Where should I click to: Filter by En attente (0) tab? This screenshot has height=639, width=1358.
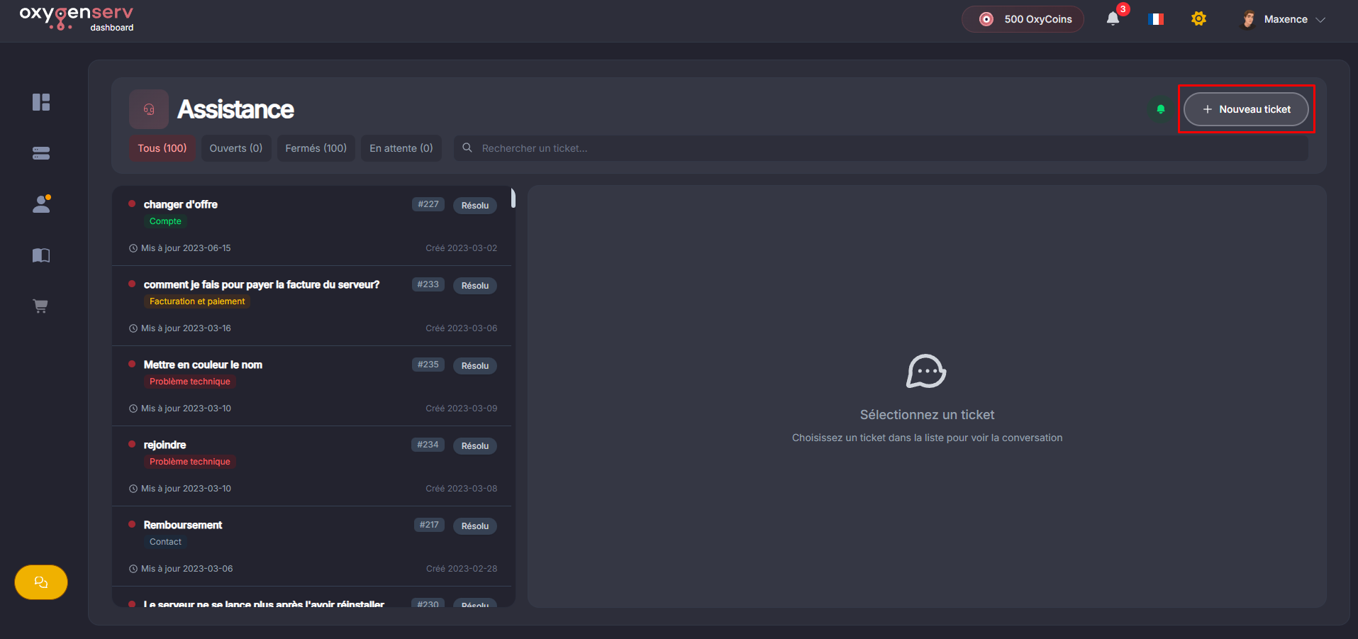click(401, 148)
